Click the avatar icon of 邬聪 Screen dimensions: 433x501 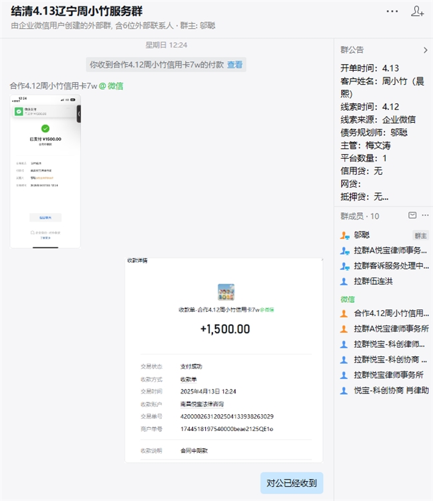pos(344,235)
